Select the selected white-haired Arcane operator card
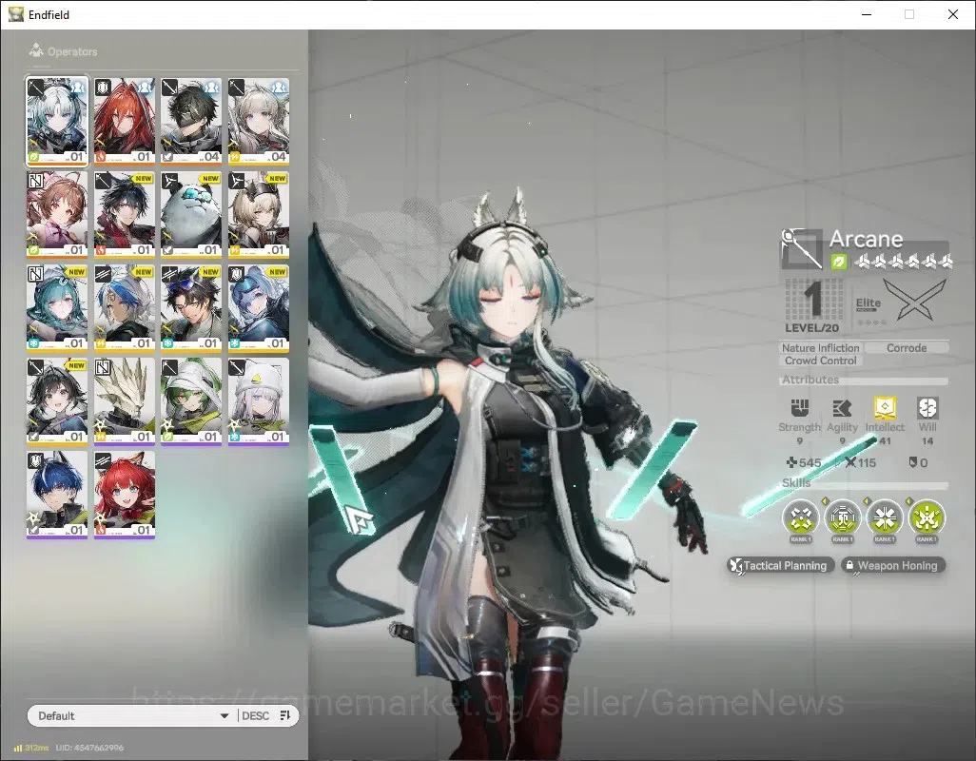Screen dimensions: 976x761 [57, 122]
